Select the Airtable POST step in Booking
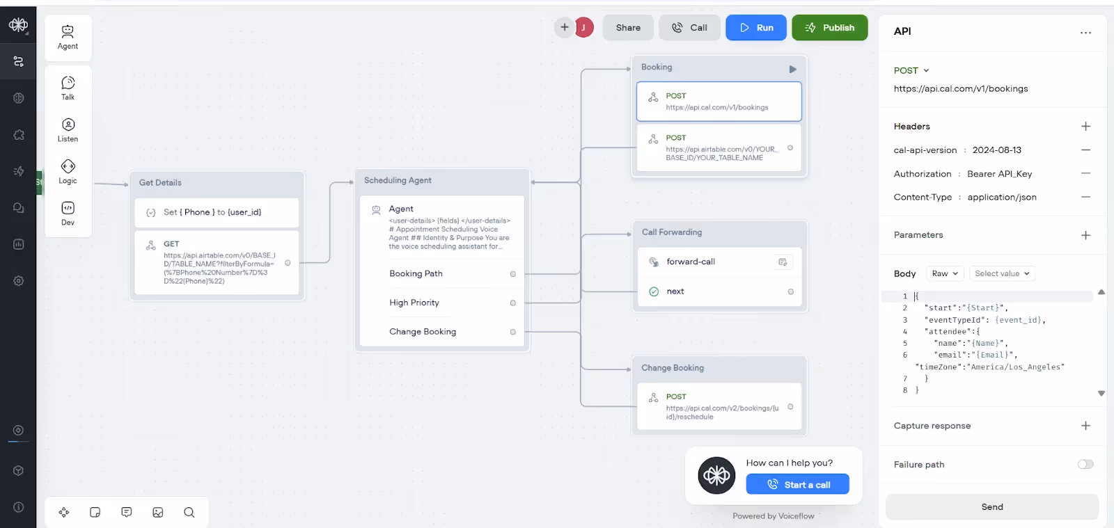The image size is (1114, 528). pos(719,147)
